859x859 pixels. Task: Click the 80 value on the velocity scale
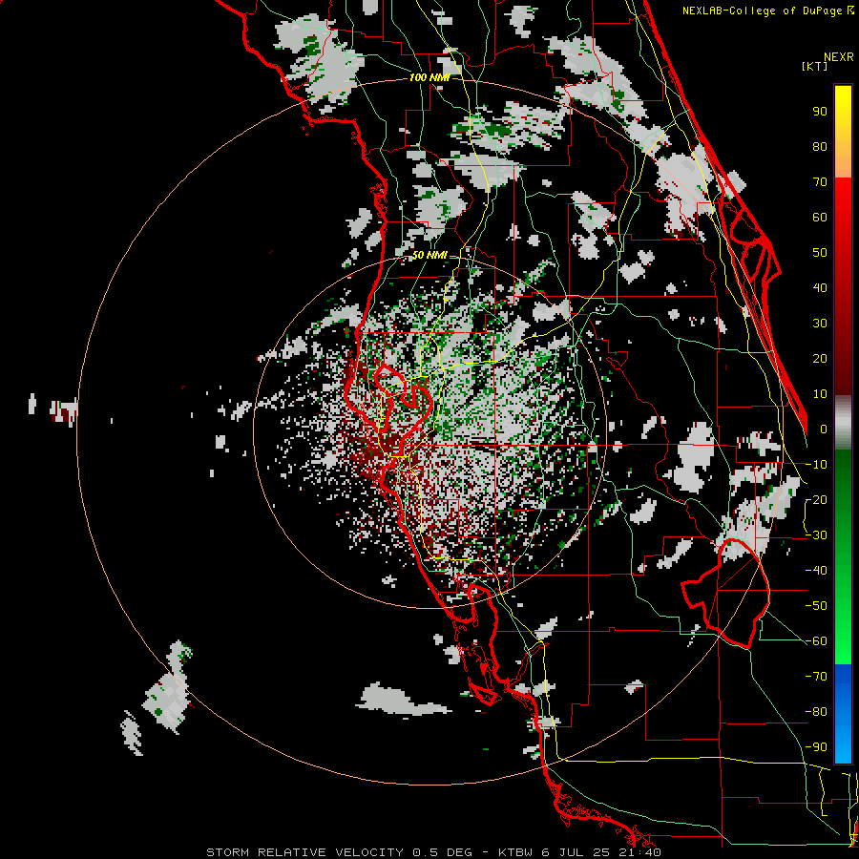(x=820, y=147)
